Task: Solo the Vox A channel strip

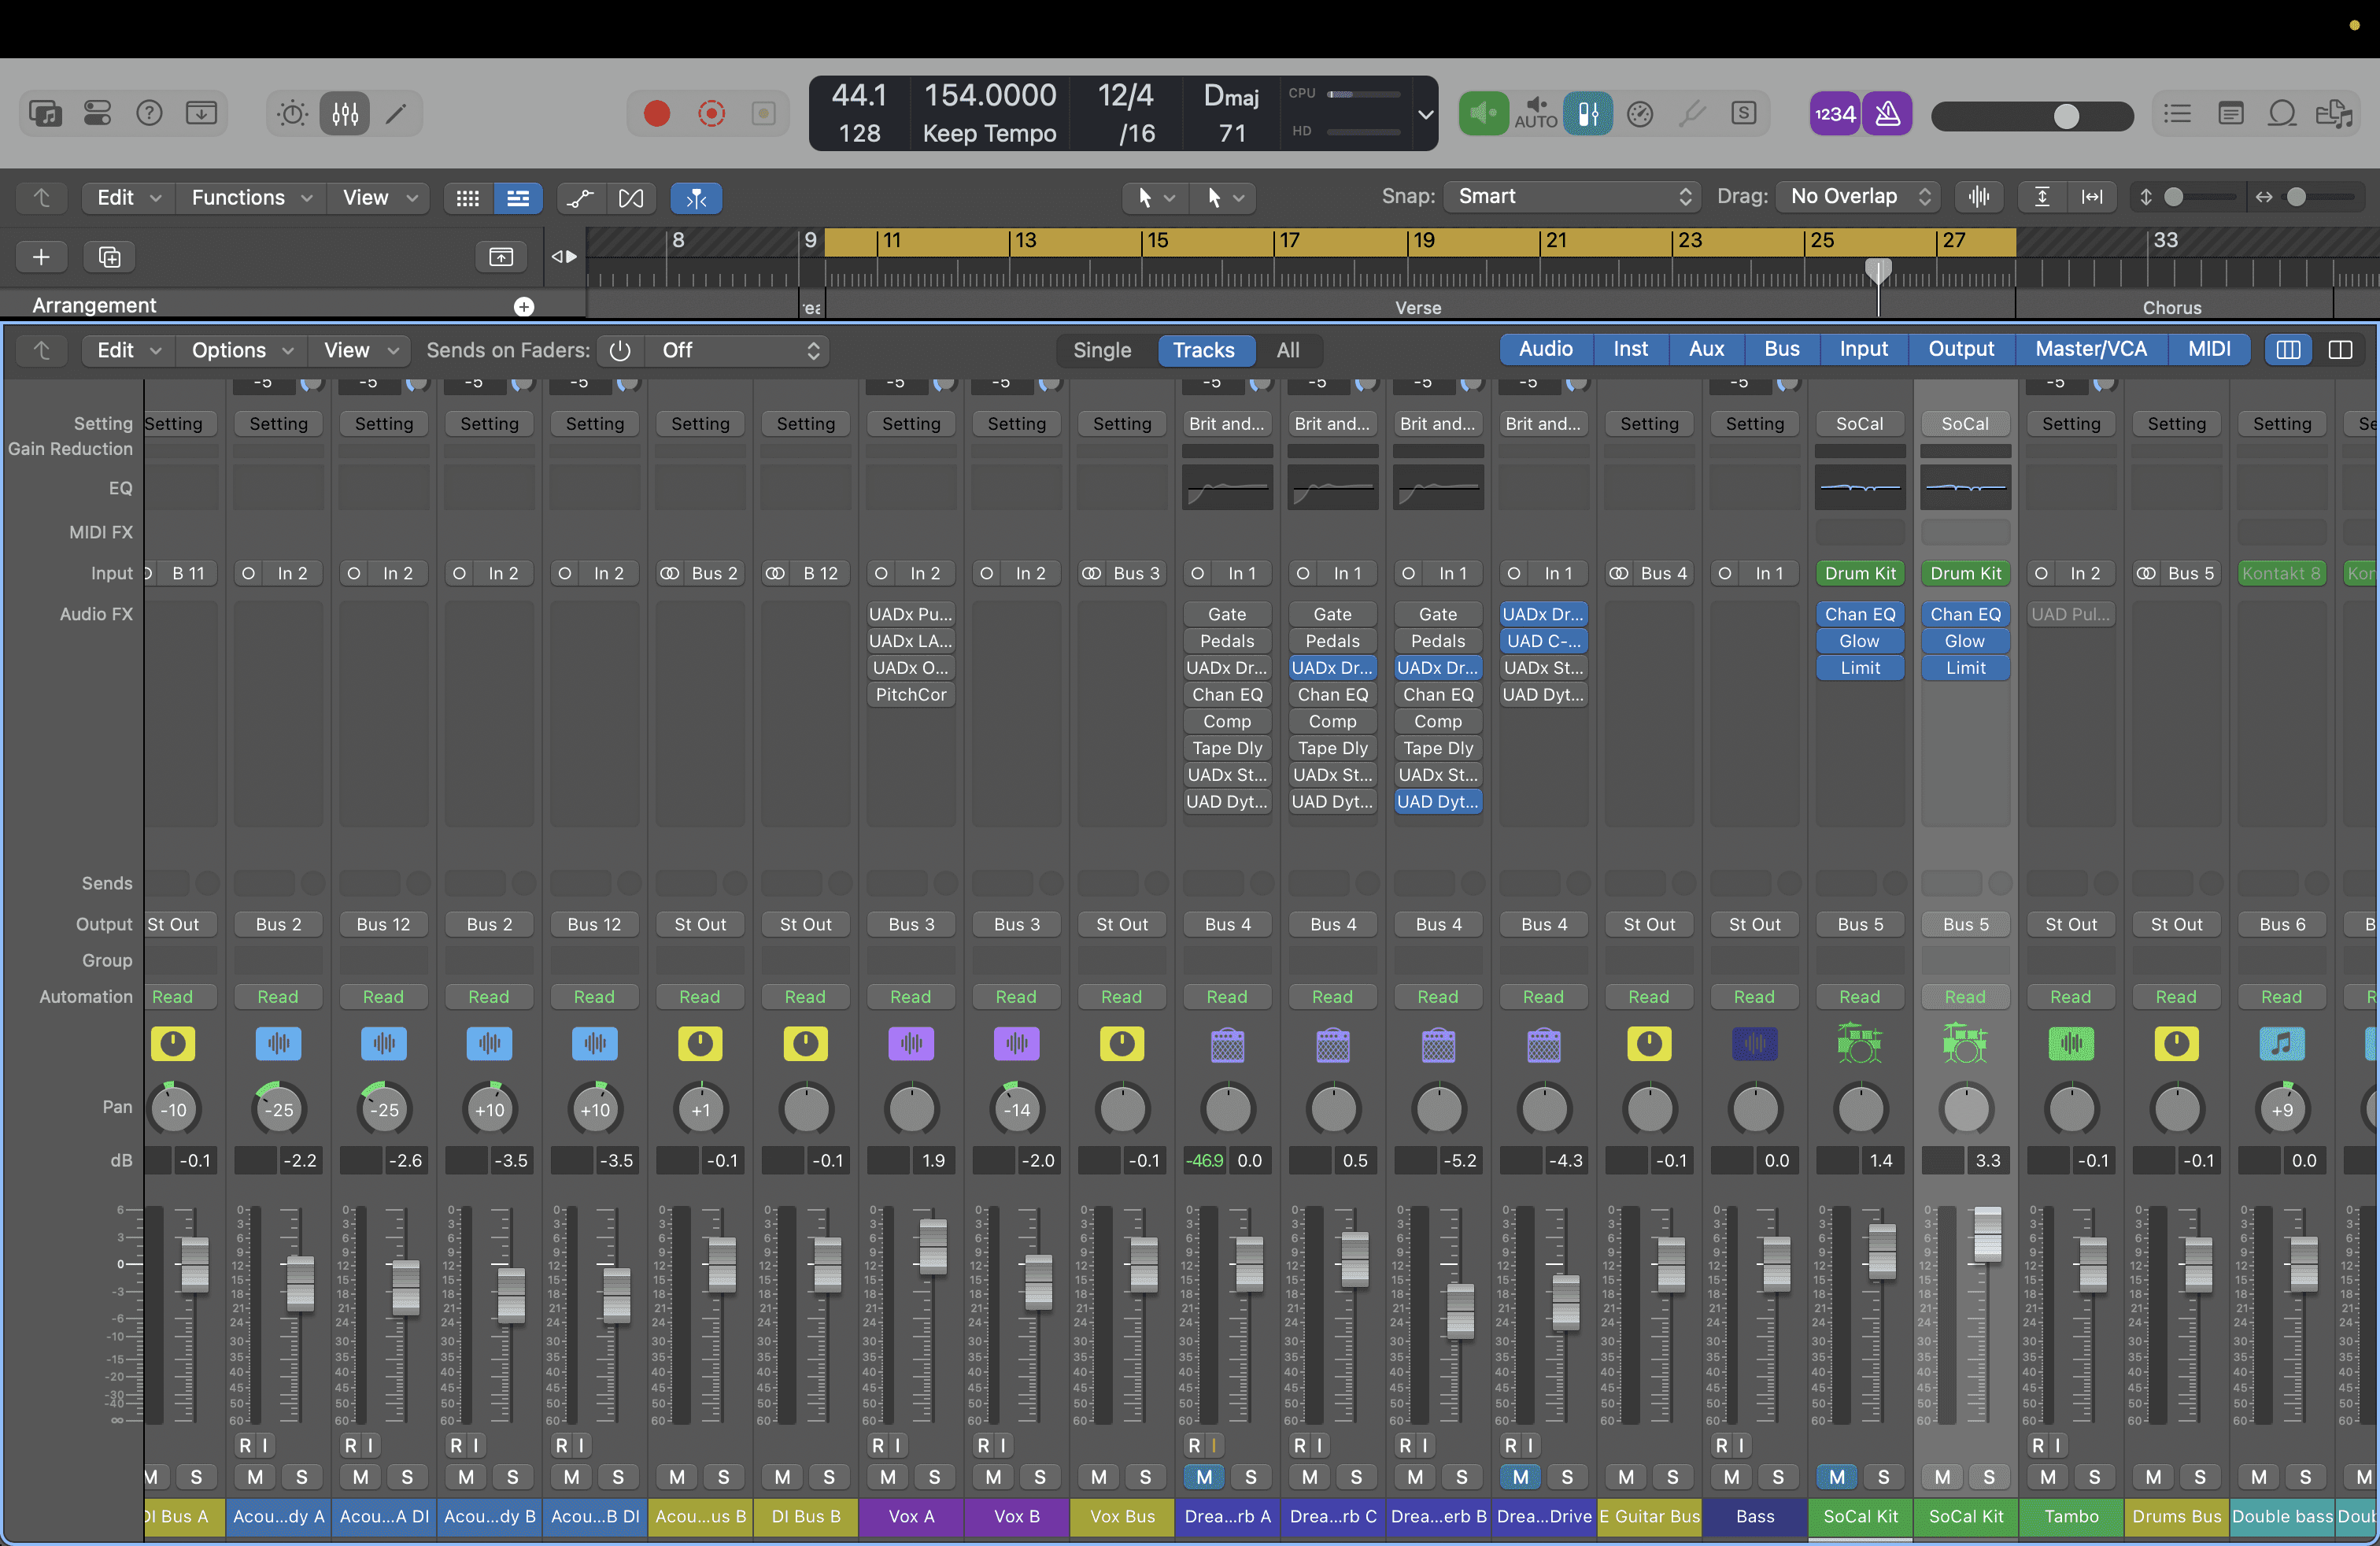Action: coord(934,1477)
